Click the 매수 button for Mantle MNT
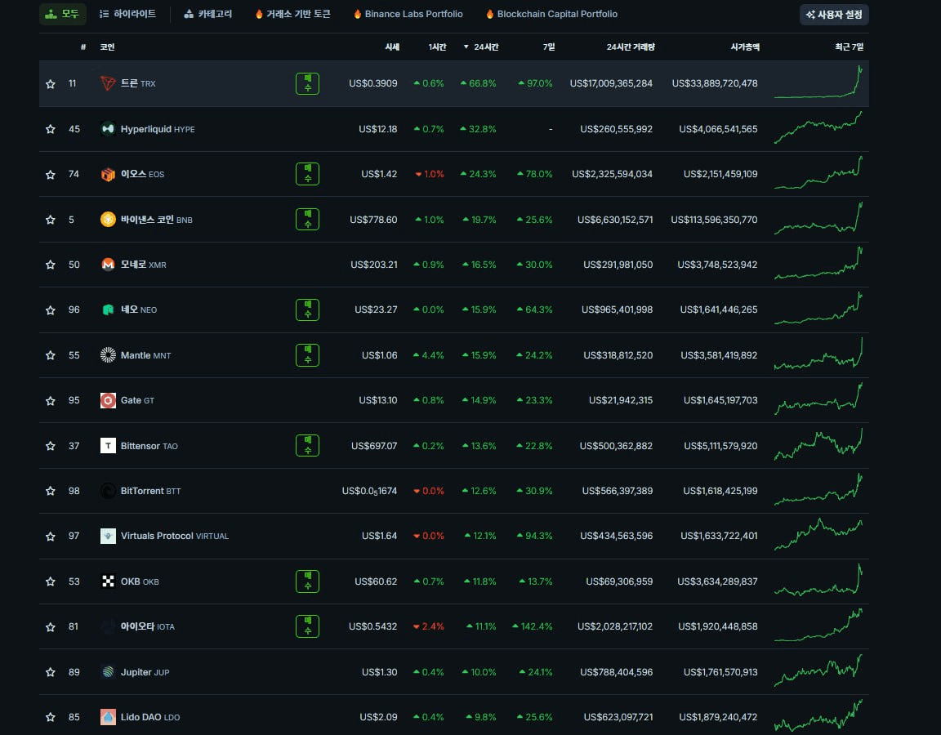 pyautogui.click(x=307, y=355)
